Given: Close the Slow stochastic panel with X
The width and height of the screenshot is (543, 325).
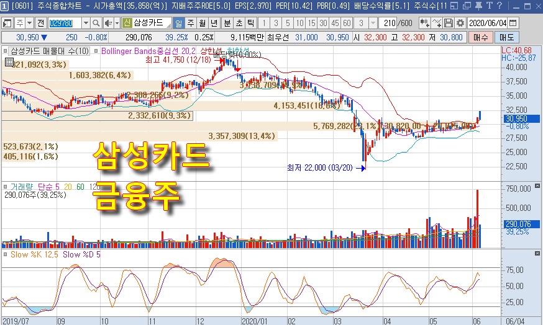Looking at the screenshot, I should tap(537, 254).
